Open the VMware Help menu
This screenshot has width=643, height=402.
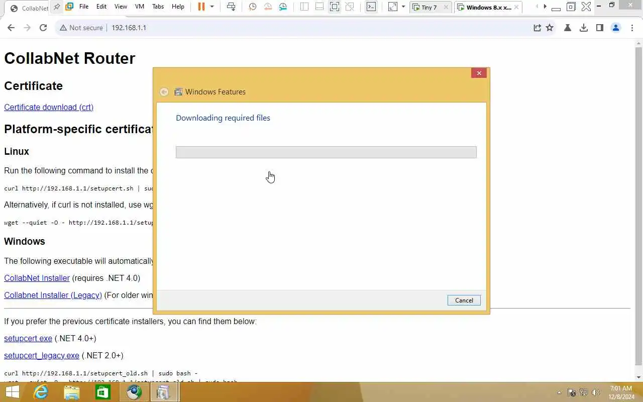tap(178, 7)
